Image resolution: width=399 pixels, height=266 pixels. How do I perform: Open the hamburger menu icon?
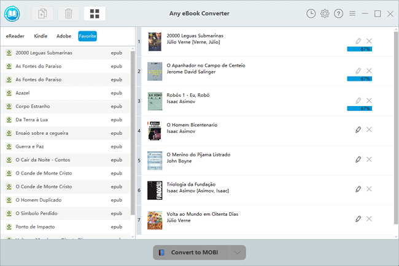[x=352, y=13]
